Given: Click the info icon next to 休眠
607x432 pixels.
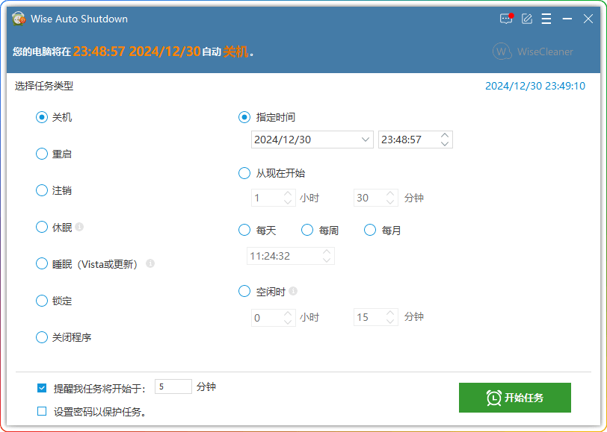Looking at the screenshot, I should click(78, 227).
